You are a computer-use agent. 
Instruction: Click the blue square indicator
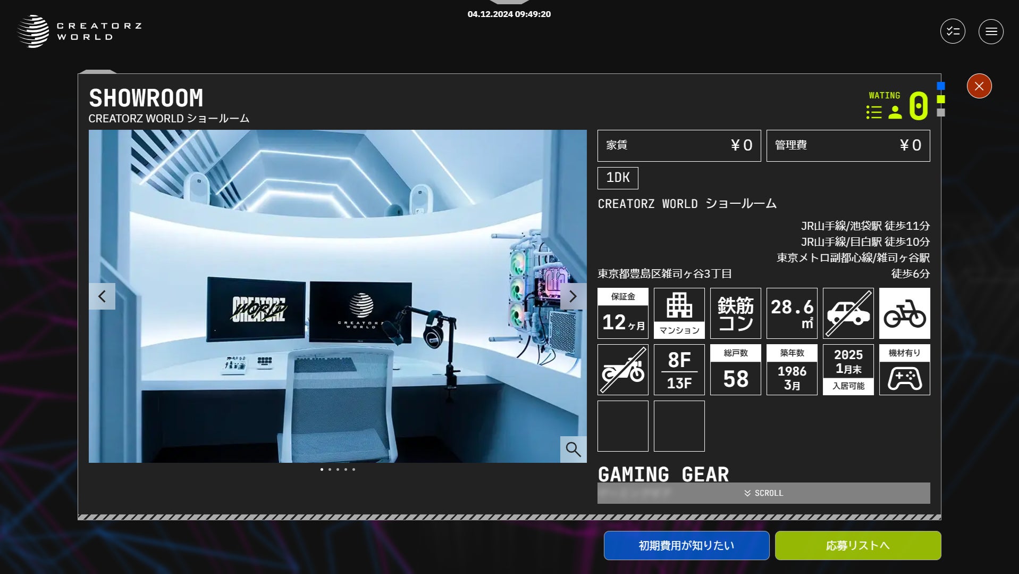click(x=941, y=86)
